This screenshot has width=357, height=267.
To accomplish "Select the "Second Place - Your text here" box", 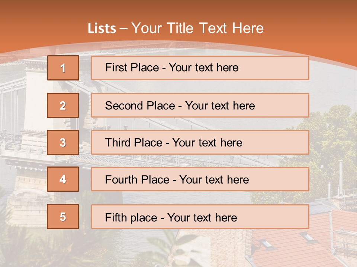I will [x=200, y=105].
